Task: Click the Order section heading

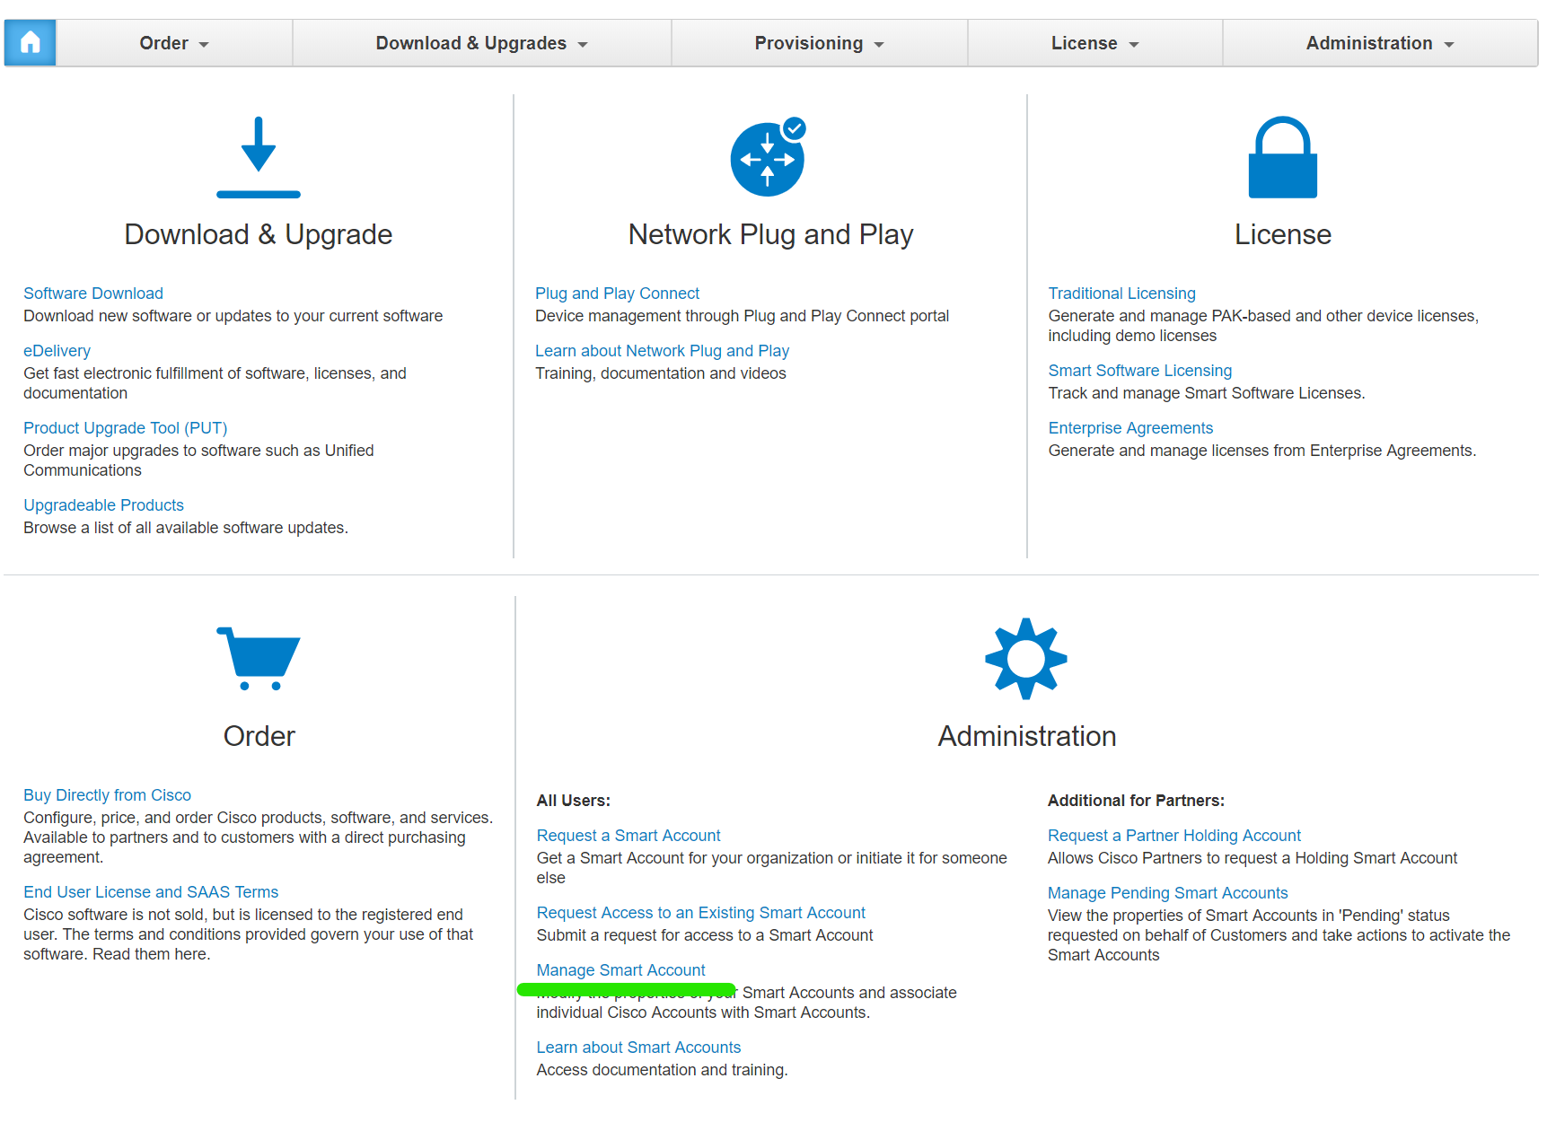Action: coord(259,736)
